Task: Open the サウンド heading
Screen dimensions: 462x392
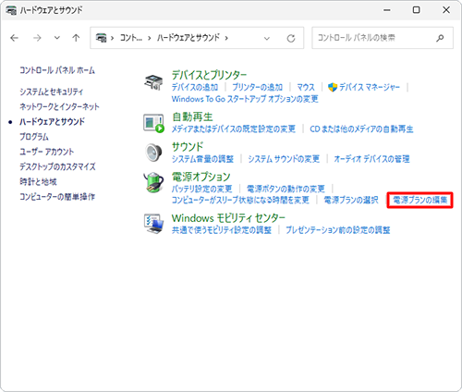Action: (188, 147)
